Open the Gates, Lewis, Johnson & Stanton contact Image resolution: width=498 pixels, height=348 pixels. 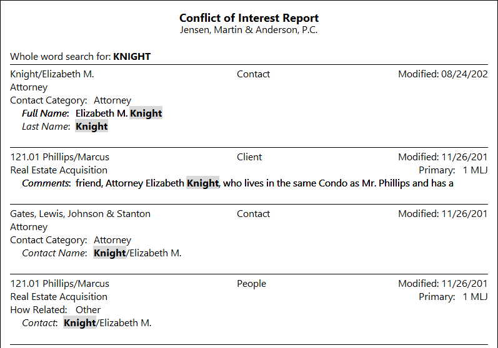tap(81, 214)
